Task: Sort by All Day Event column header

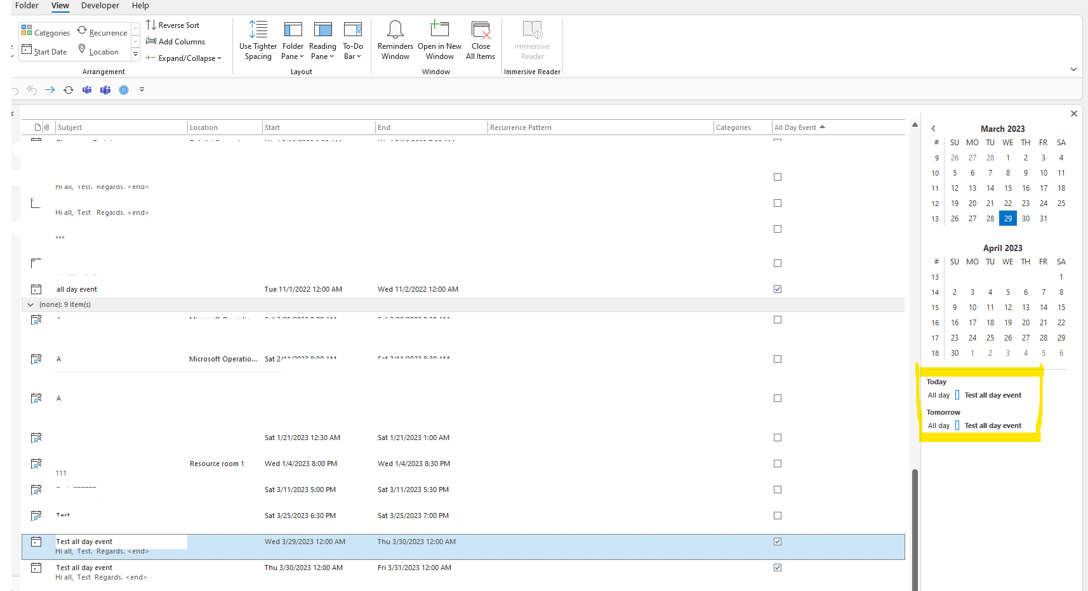Action: pyautogui.click(x=838, y=127)
